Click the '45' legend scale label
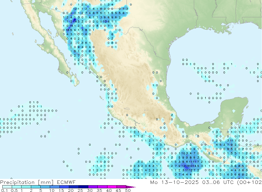 (118, 190)
